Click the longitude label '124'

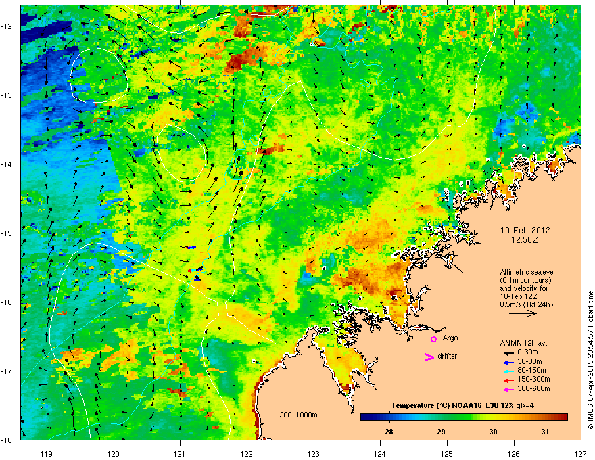point(380,453)
